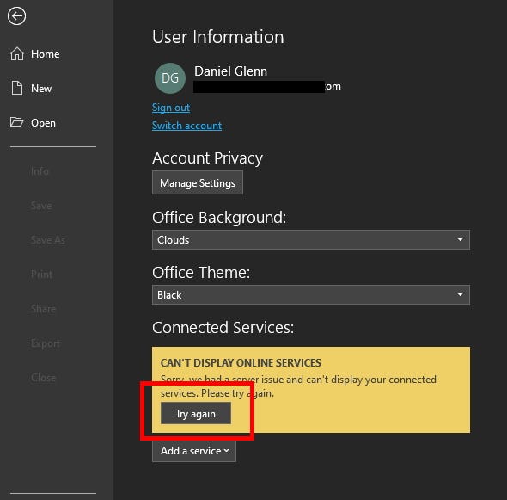
Task: Click the DG profile avatar
Action: point(170,78)
